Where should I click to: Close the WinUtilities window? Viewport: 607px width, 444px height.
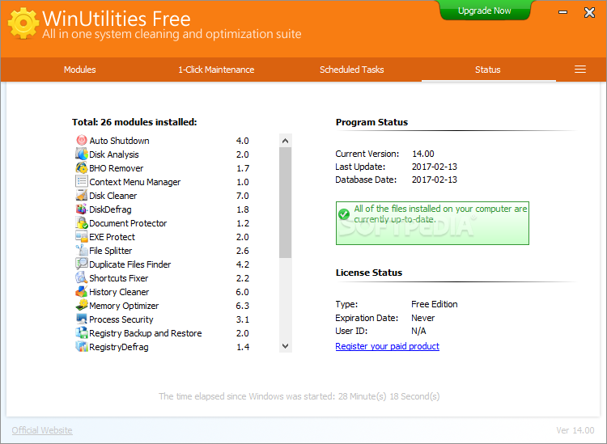click(589, 12)
